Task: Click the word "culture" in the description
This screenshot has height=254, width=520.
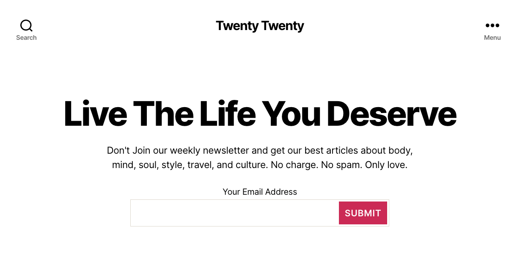Action: point(251,165)
